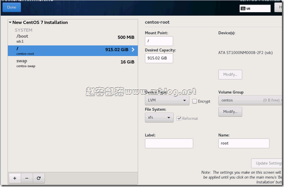Viewport: 284px width, 187px height.
Task: Focus the Label input field
Action: click(x=169, y=143)
